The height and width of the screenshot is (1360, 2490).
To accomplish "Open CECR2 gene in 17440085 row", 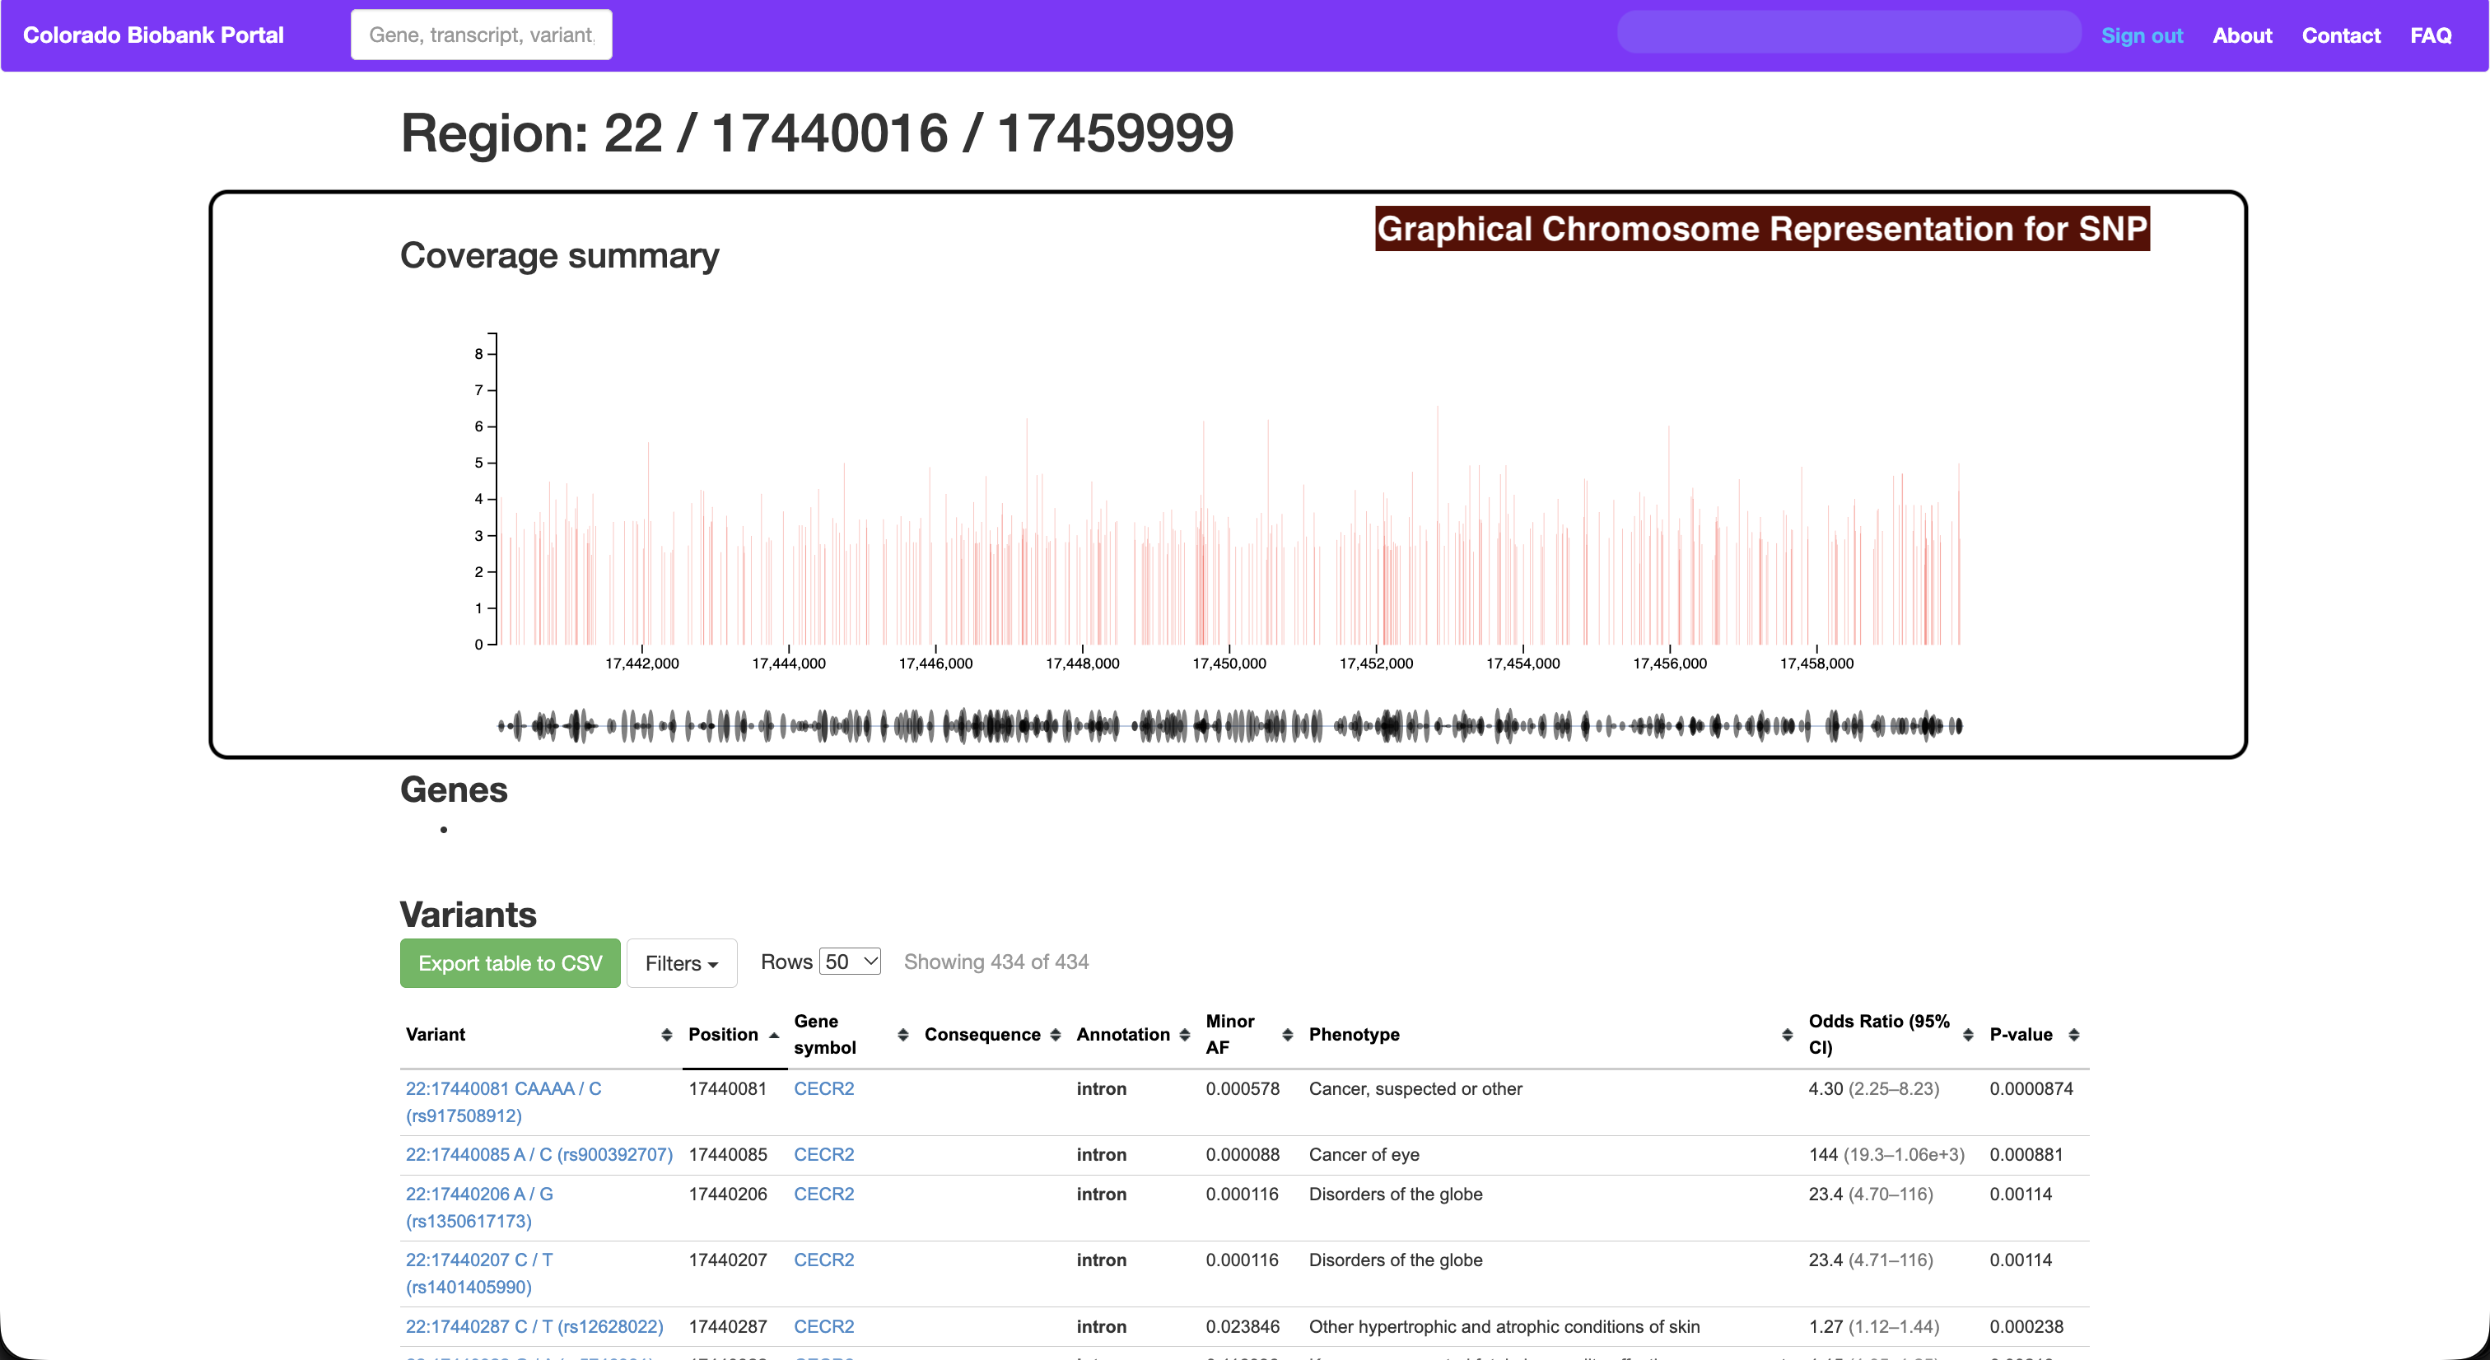I will [823, 1154].
